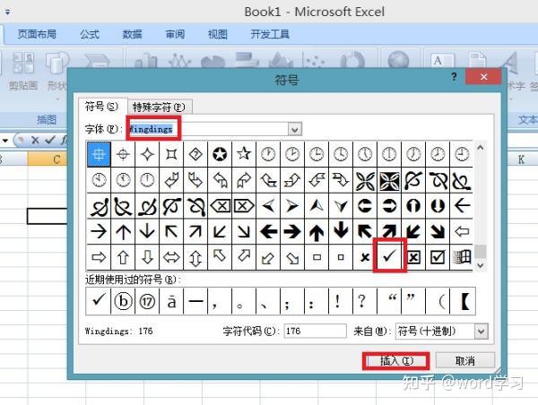
Task: Click the Wingdings font name field
Action: click(x=209, y=129)
